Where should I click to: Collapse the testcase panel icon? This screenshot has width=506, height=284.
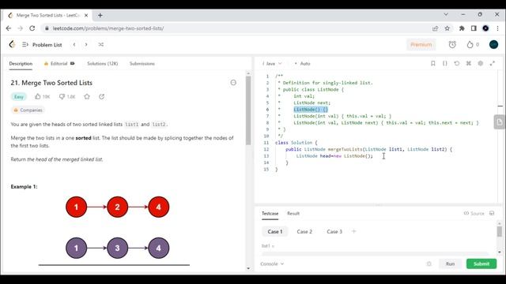point(492,213)
